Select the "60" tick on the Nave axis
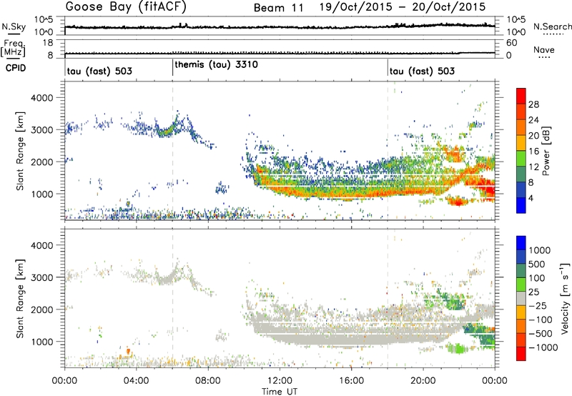Viewport: 572px width, 396px height. pos(511,43)
